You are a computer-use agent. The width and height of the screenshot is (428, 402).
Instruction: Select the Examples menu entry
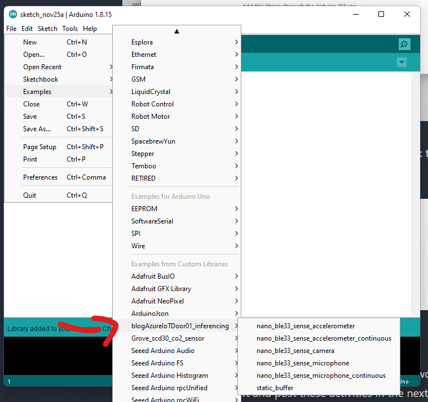[x=59, y=92]
